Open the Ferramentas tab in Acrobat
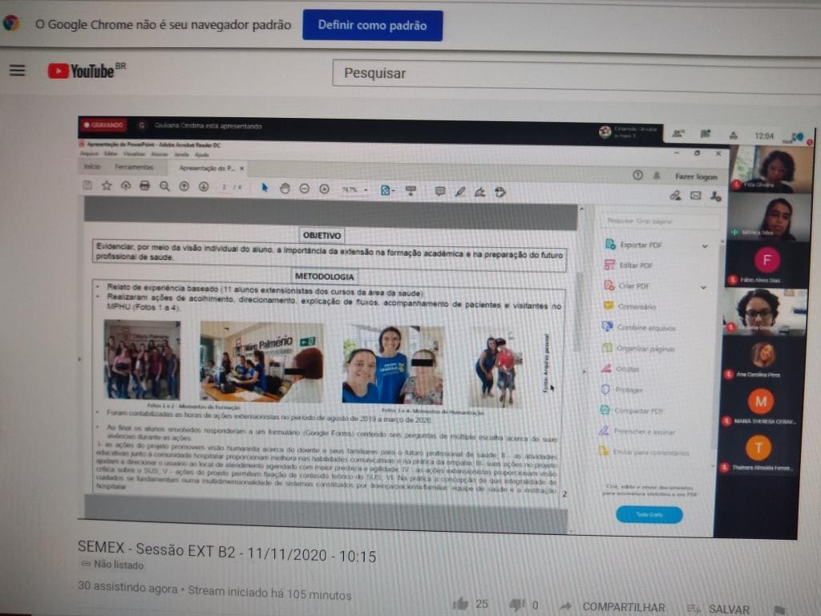The image size is (821, 616). (x=134, y=167)
